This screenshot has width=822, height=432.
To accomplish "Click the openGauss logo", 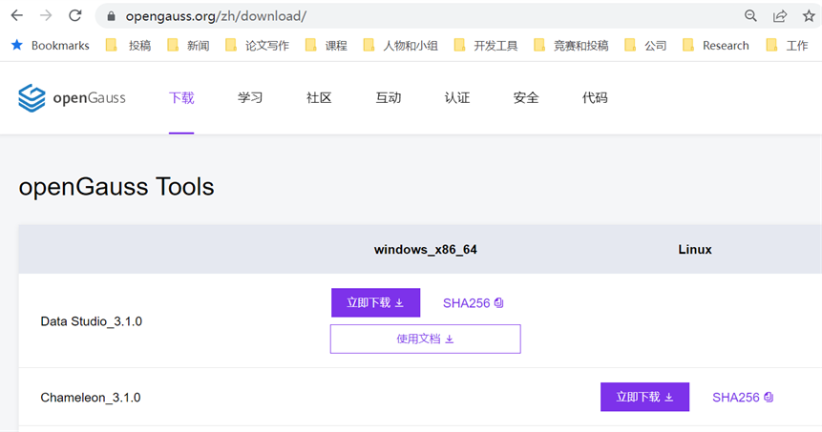I will [x=72, y=98].
